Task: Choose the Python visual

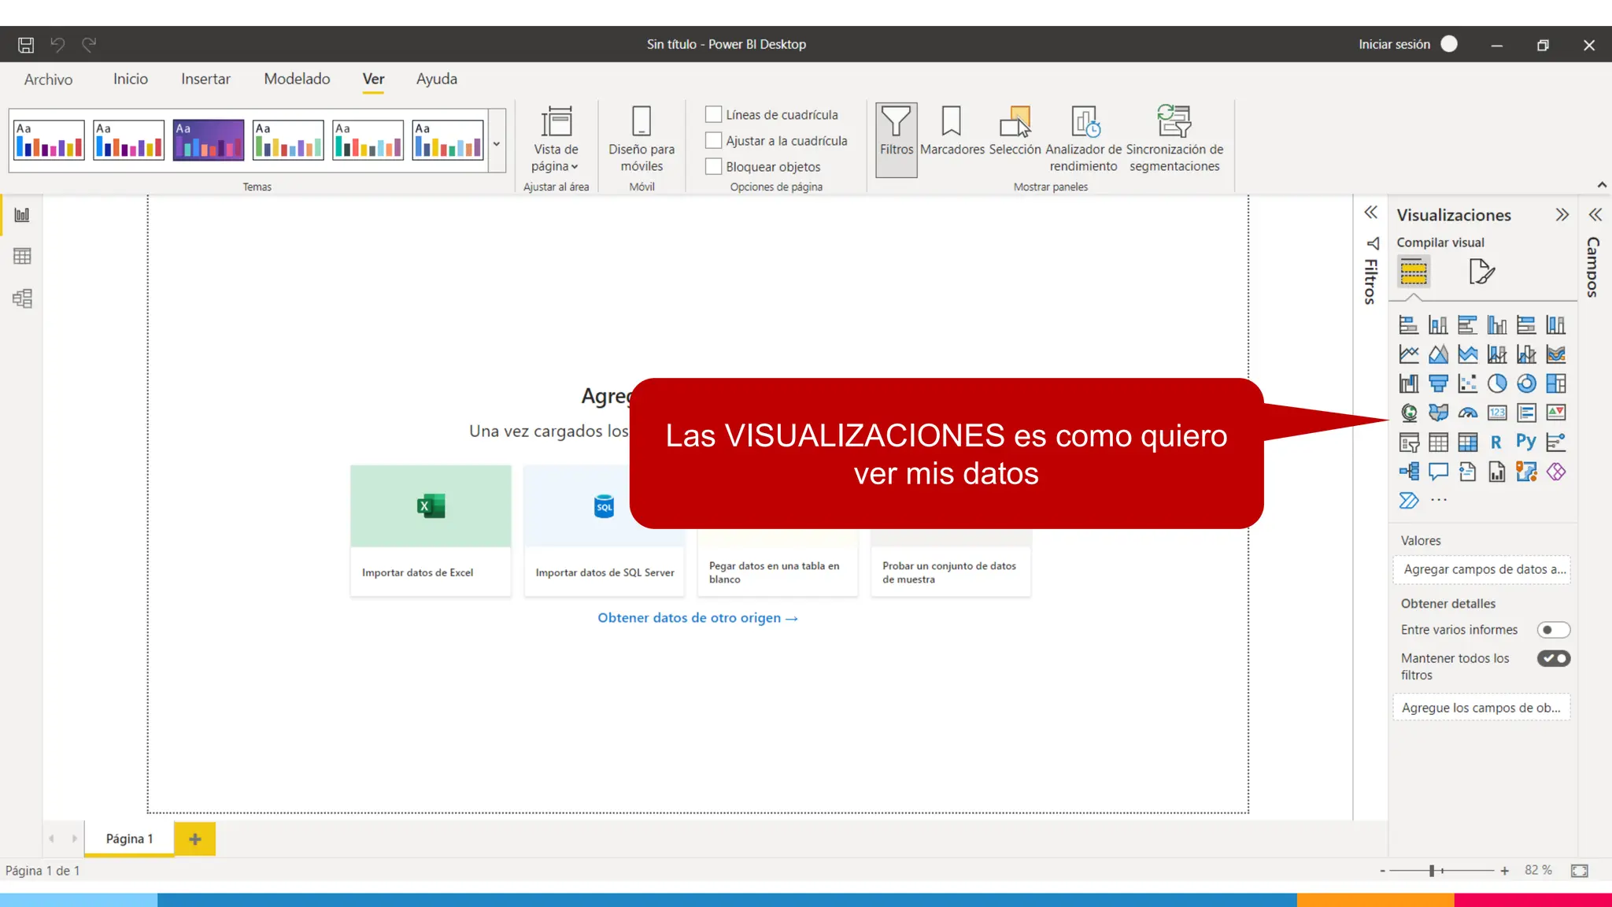Action: pos(1526,442)
